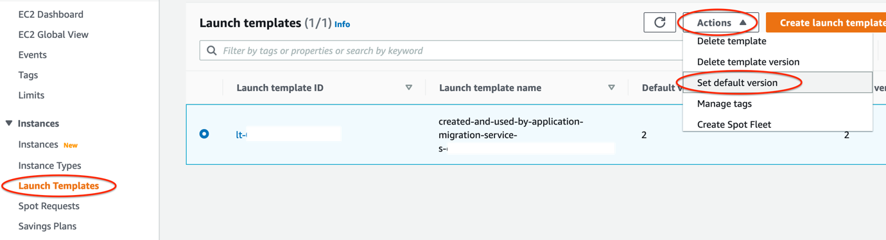The image size is (886, 240).
Task: Focus the filter by tags search field
Action: [443, 51]
